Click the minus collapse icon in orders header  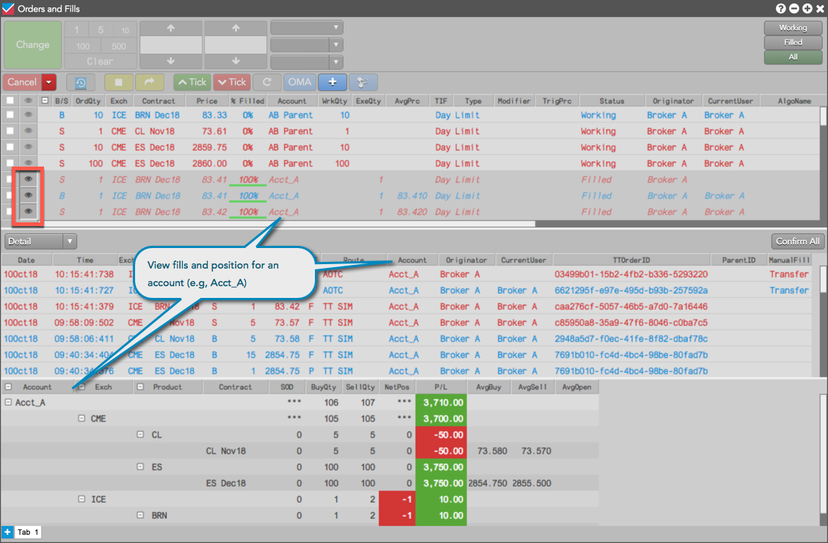pyautogui.click(x=45, y=101)
